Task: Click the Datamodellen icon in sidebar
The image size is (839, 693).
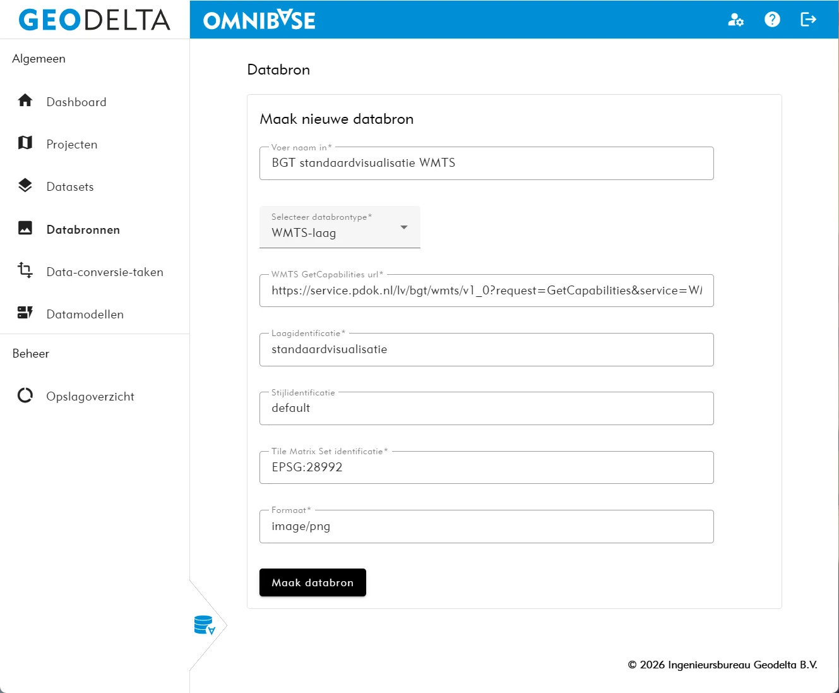Action: click(x=25, y=313)
